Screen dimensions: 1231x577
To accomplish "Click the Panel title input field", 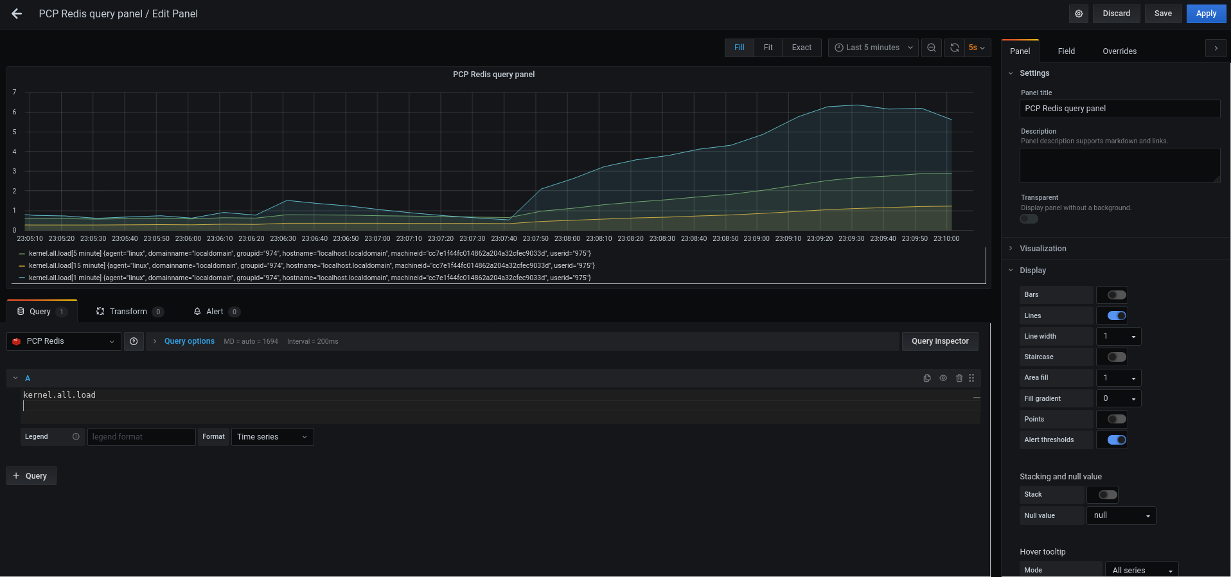I will pyautogui.click(x=1120, y=109).
